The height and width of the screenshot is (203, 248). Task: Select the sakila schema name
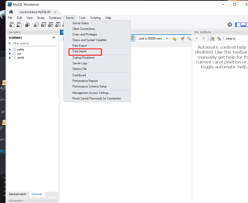tap(20, 49)
